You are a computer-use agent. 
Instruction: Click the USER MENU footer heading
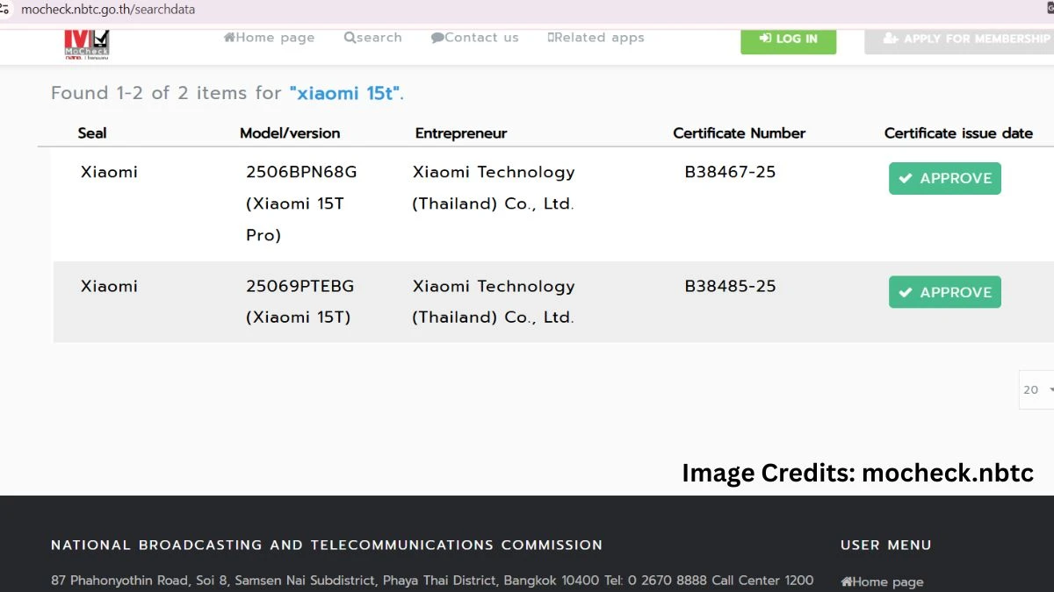tap(885, 545)
